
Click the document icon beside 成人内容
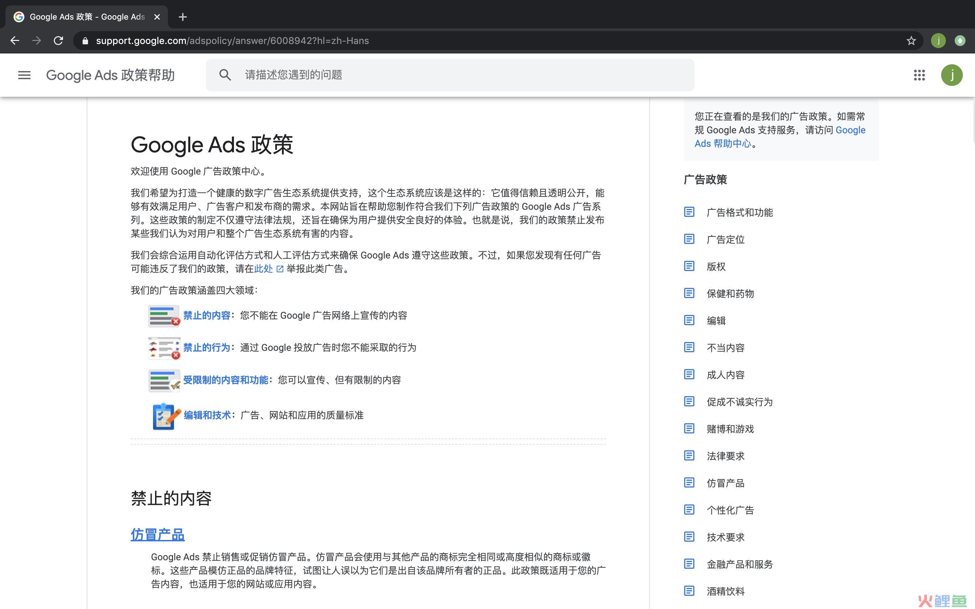click(689, 374)
